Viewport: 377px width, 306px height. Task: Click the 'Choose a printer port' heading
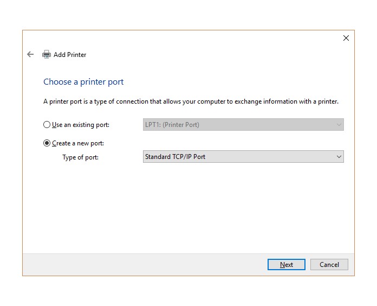[83, 82]
